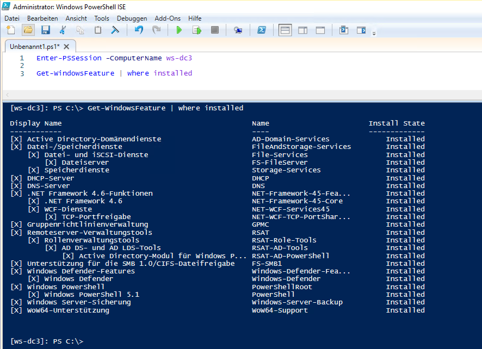Run script with the green play icon

tap(179, 30)
